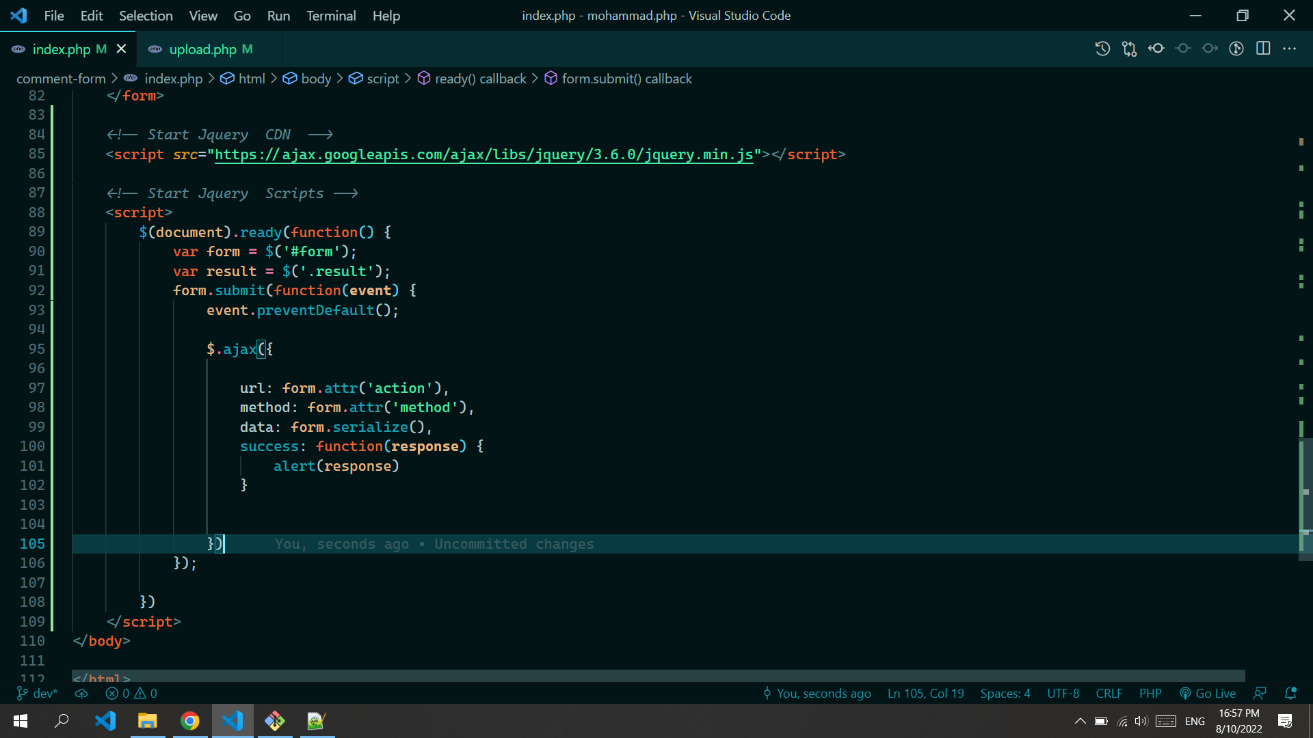
Task: Open the green notepad app taskbar icon
Action: 317,721
